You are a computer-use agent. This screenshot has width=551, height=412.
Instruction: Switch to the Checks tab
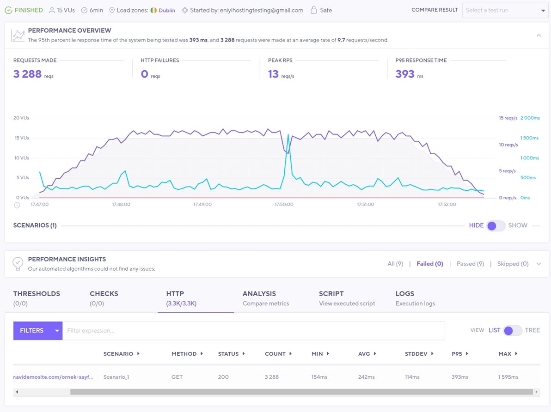pyautogui.click(x=104, y=298)
